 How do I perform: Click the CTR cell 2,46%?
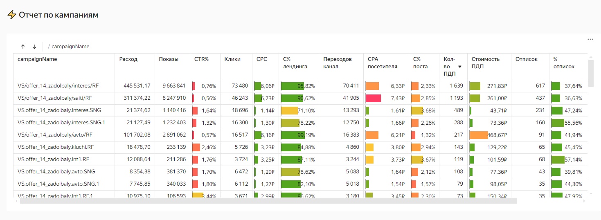(205, 147)
